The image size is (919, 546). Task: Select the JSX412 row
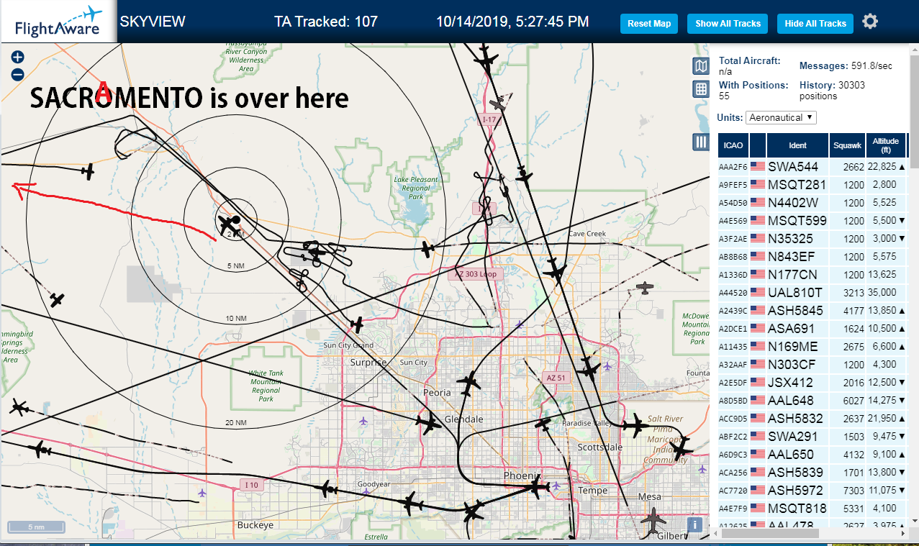[x=812, y=382]
